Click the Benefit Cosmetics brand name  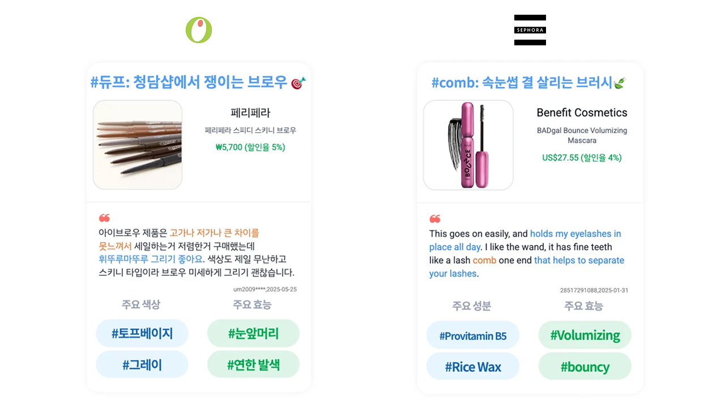coord(582,112)
